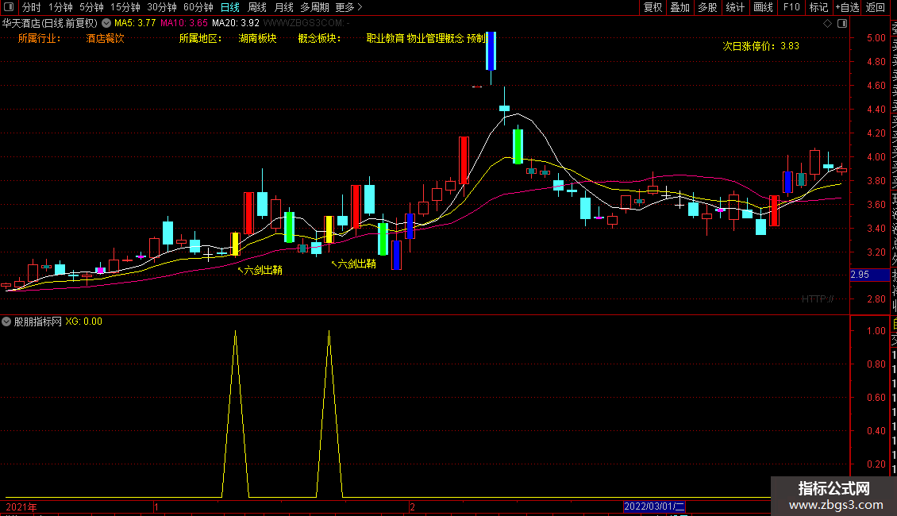897x516 pixels.
Task: Click the diamond icon on chart header
Action: coord(827,23)
